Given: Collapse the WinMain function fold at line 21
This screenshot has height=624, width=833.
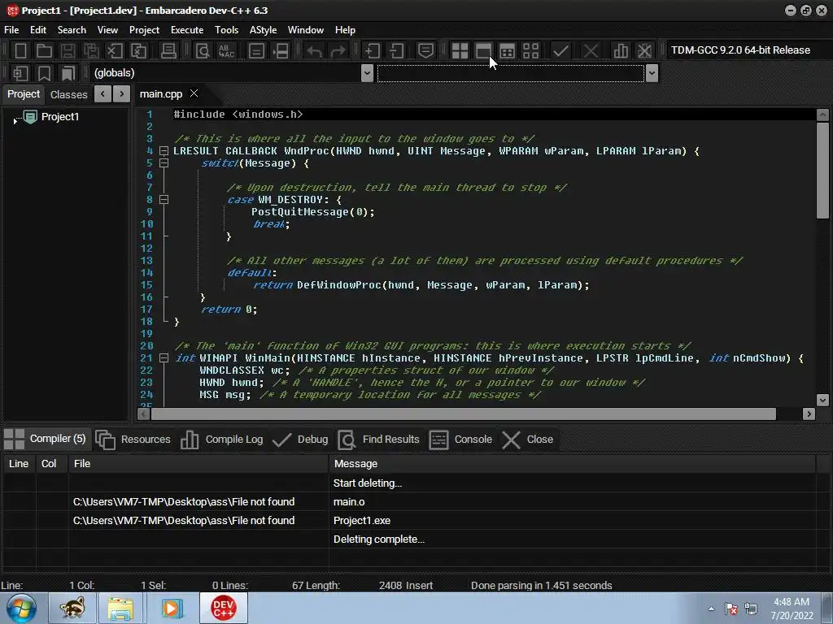Looking at the screenshot, I should (164, 358).
